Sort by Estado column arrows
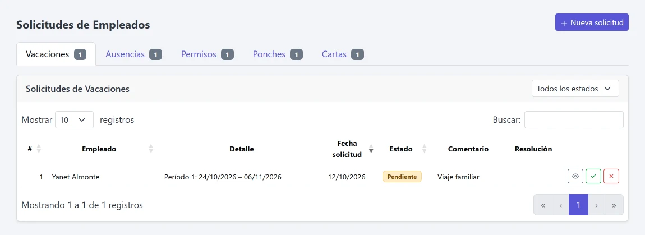Image resolution: width=645 pixels, height=235 pixels. coord(425,149)
